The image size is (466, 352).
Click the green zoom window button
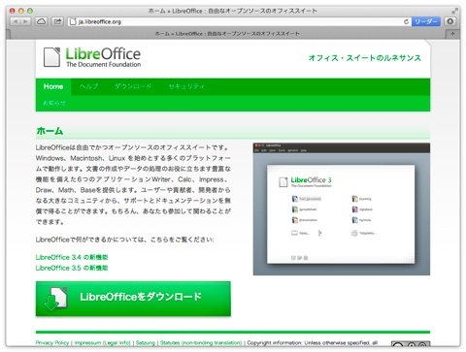30,11
